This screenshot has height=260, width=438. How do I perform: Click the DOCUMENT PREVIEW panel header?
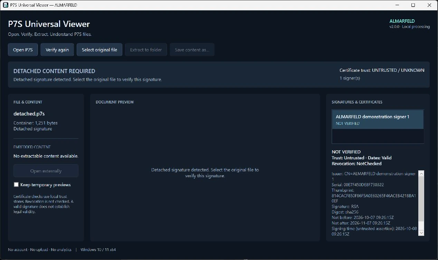[115, 102]
